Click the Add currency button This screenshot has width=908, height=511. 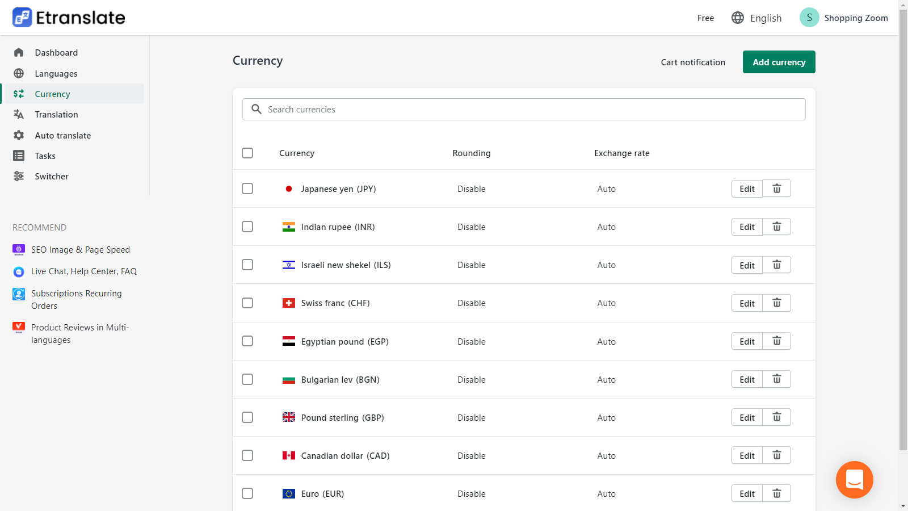(x=779, y=62)
